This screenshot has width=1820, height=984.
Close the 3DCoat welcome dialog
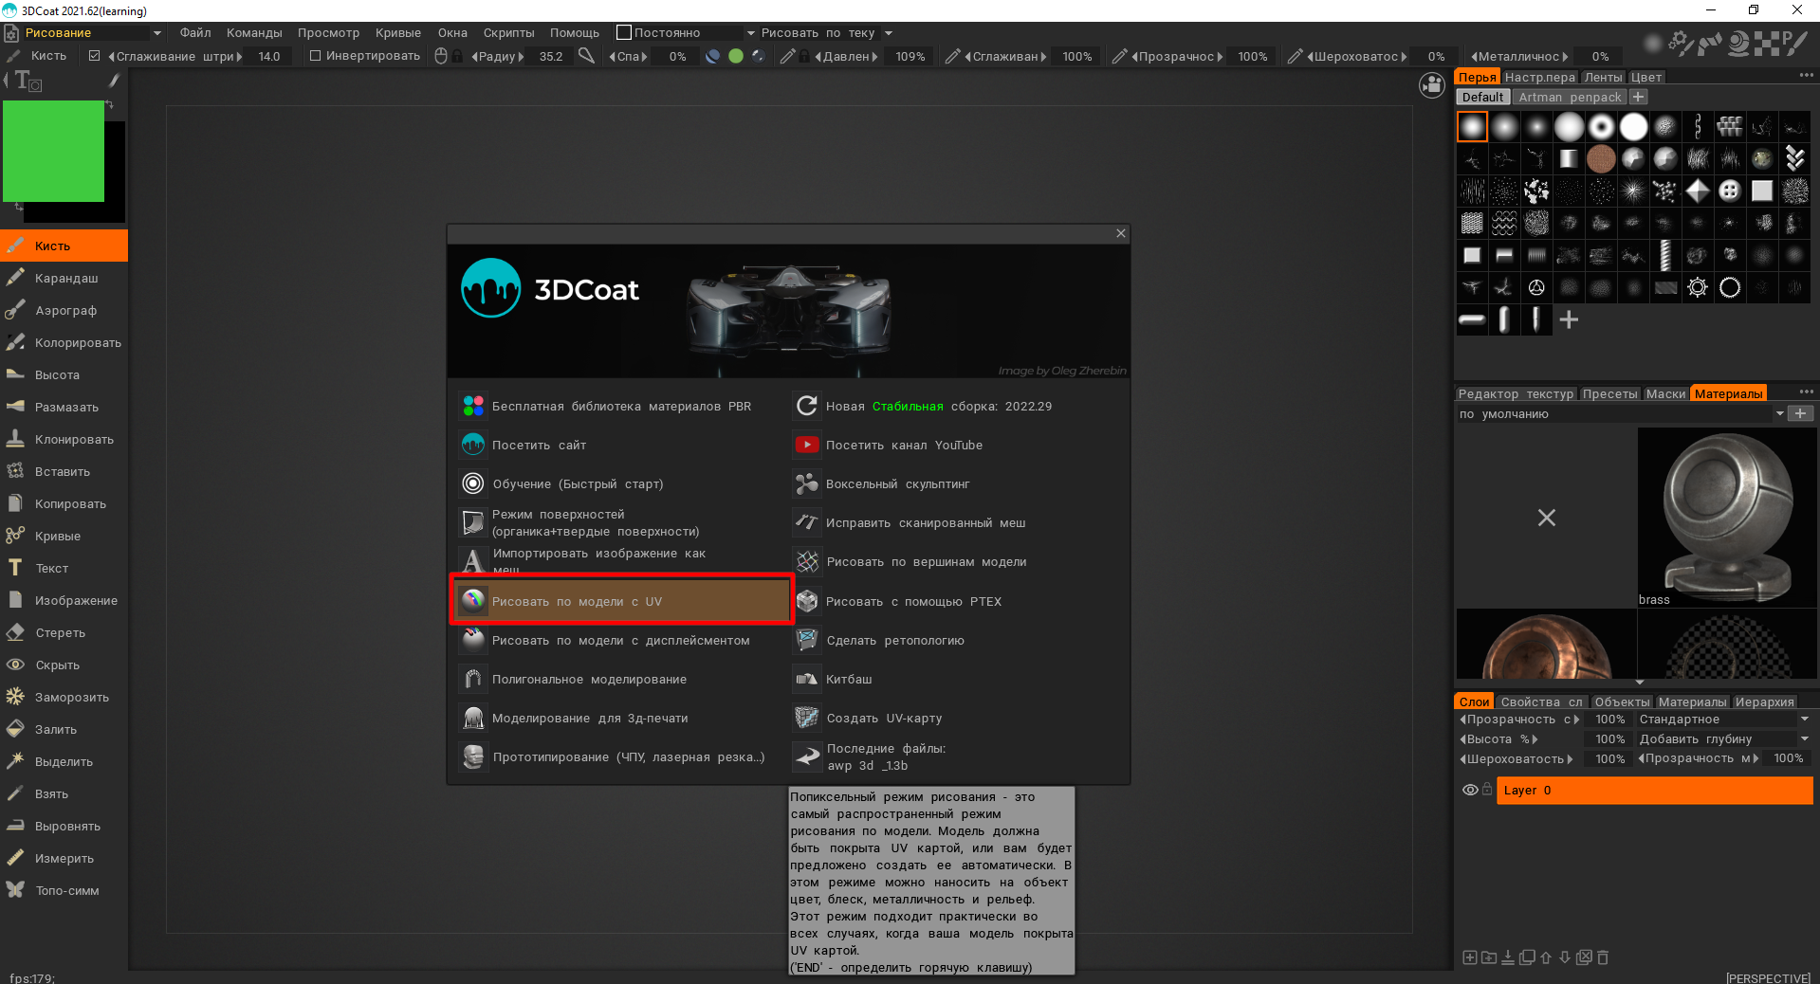1121,233
